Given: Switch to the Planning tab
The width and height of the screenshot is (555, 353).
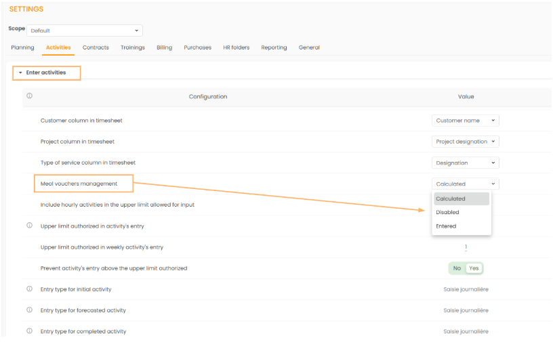Looking at the screenshot, I should tap(22, 47).
